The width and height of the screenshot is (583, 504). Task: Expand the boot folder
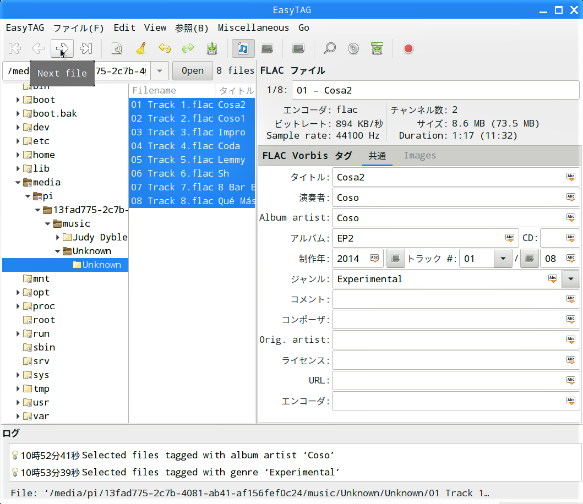18,100
